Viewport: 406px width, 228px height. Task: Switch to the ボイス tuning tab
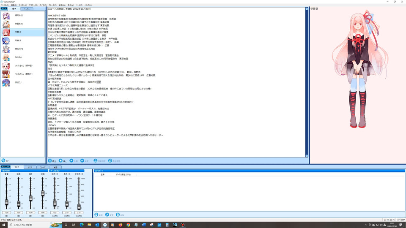tap(30, 167)
